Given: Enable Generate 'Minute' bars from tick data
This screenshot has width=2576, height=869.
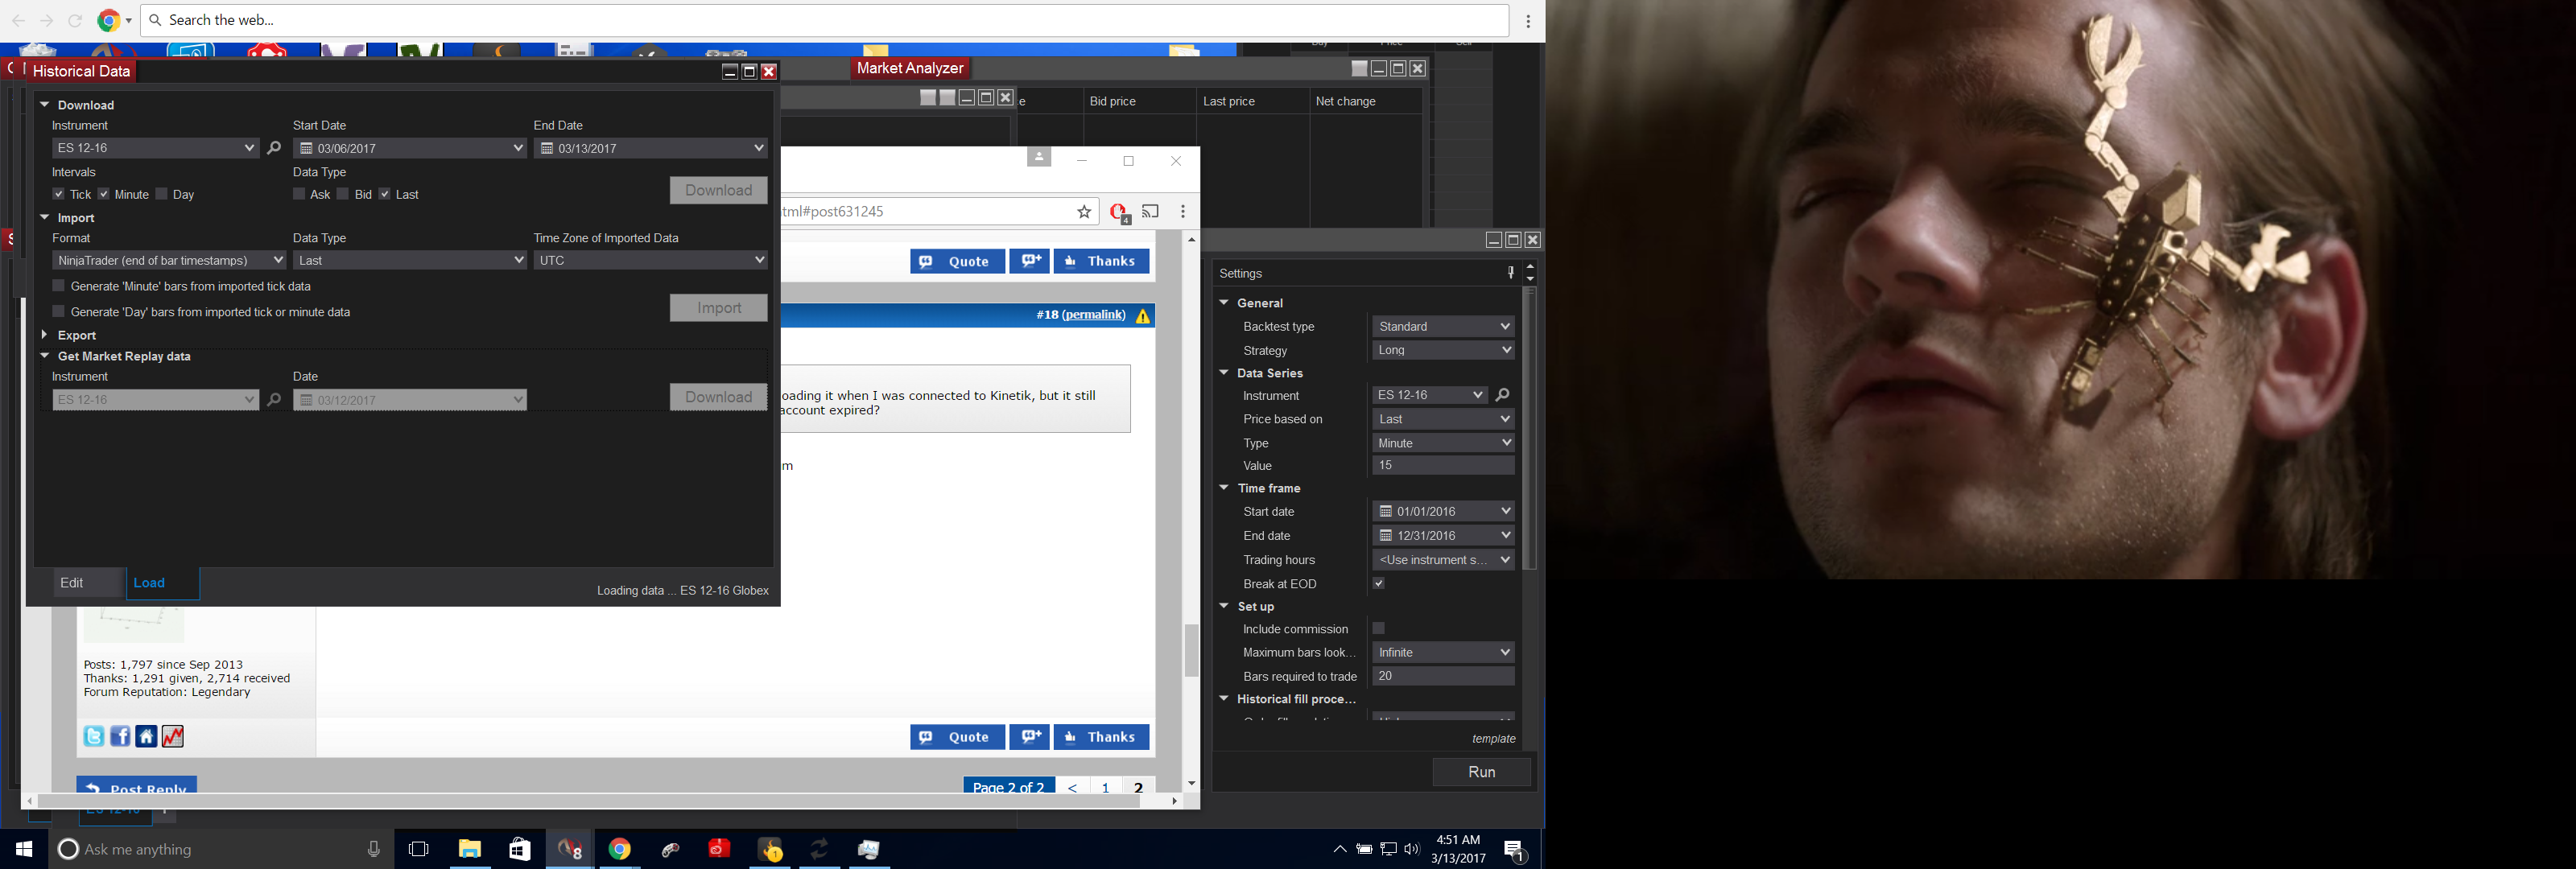Looking at the screenshot, I should click(58, 286).
